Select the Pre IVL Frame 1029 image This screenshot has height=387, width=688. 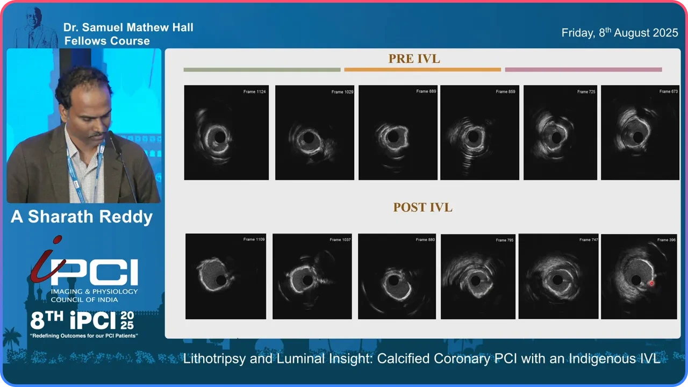314,133
